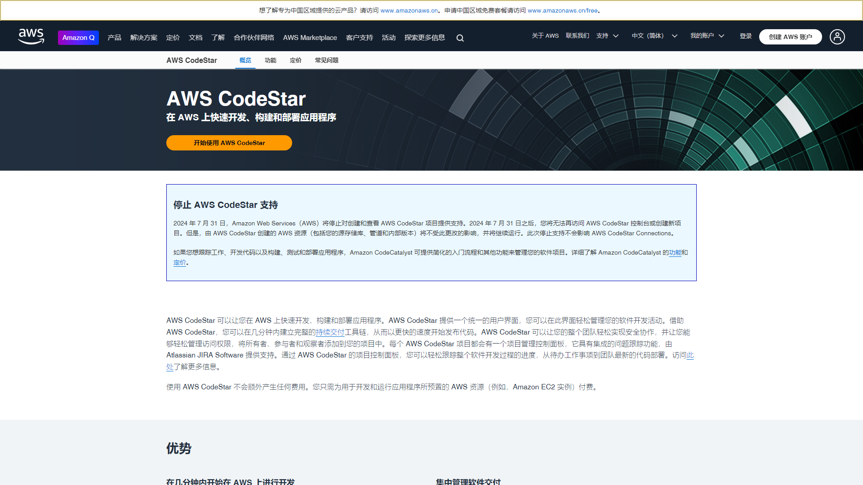Open Amazon Q
The image size is (863, 485).
click(78, 38)
